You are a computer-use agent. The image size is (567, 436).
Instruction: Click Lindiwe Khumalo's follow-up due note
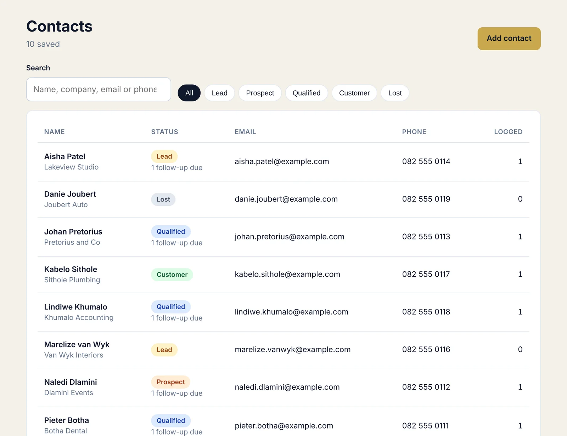pyautogui.click(x=177, y=318)
